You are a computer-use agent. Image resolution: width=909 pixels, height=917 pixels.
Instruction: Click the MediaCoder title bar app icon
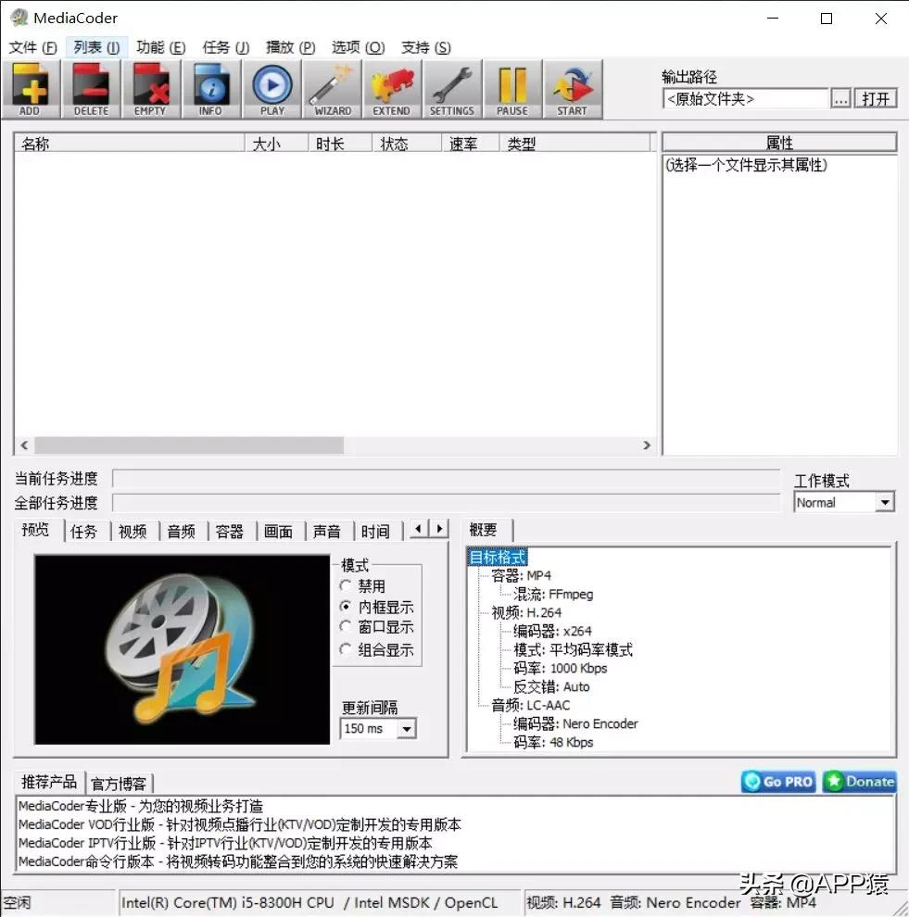(x=19, y=18)
